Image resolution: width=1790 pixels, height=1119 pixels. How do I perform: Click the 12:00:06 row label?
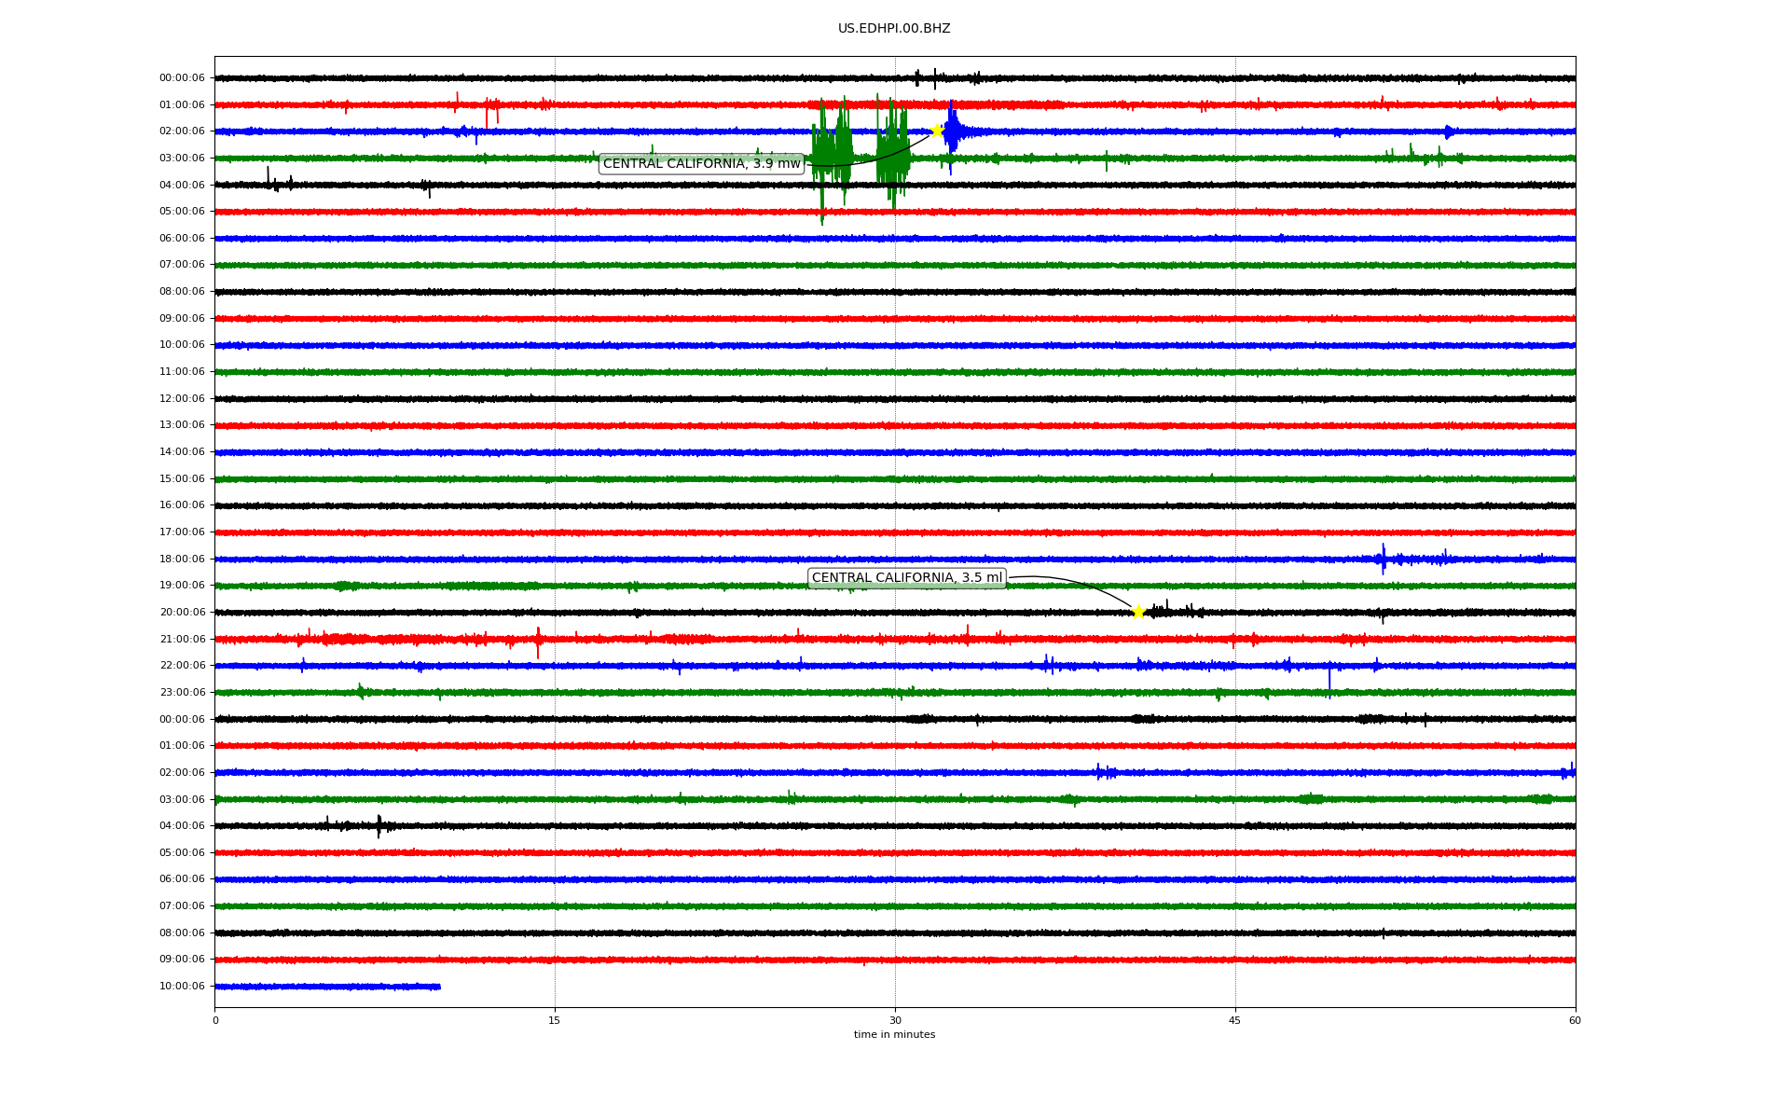point(182,399)
